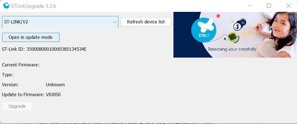The height and width of the screenshot is (124, 297).
Task: Click the Releasing your creativity banner image
Action: pyautogui.click(x=235, y=35)
